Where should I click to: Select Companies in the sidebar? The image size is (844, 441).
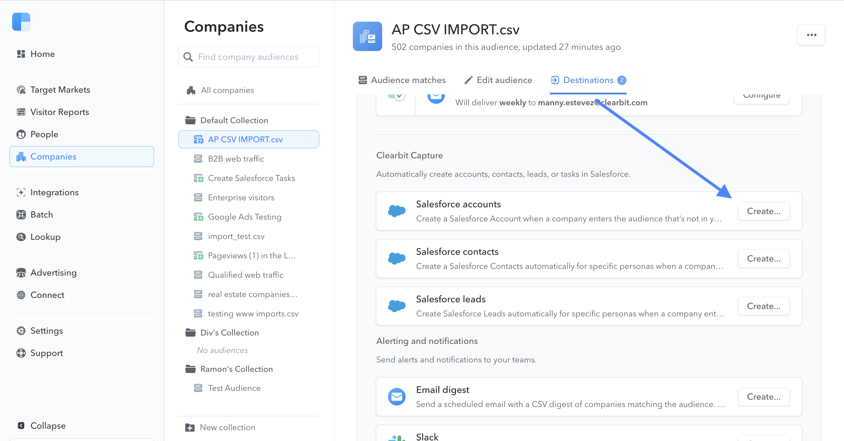pos(81,156)
